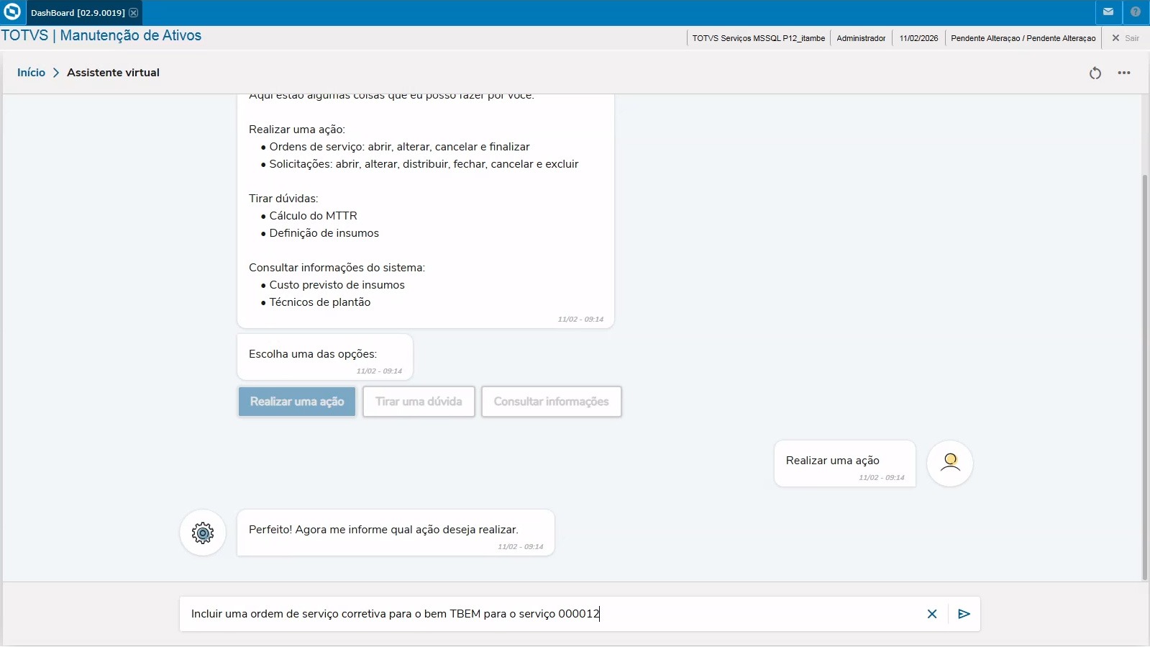The height and width of the screenshot is (647, 1150).
Task: Send the message with arrow icon
Action: click(x=964, y=614)
